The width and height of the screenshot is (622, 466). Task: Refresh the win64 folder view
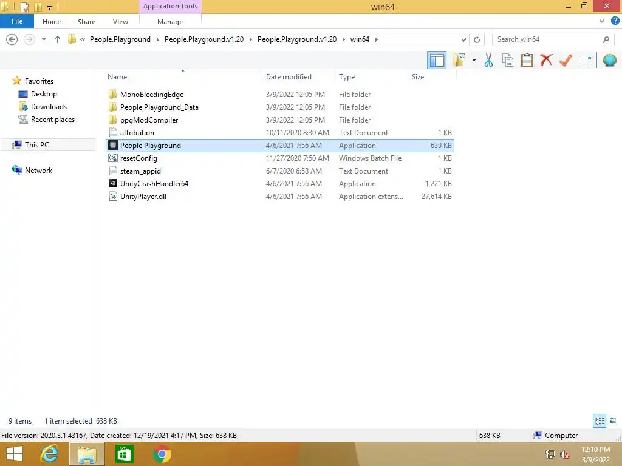pyautogui.click(x=477, y=39)
